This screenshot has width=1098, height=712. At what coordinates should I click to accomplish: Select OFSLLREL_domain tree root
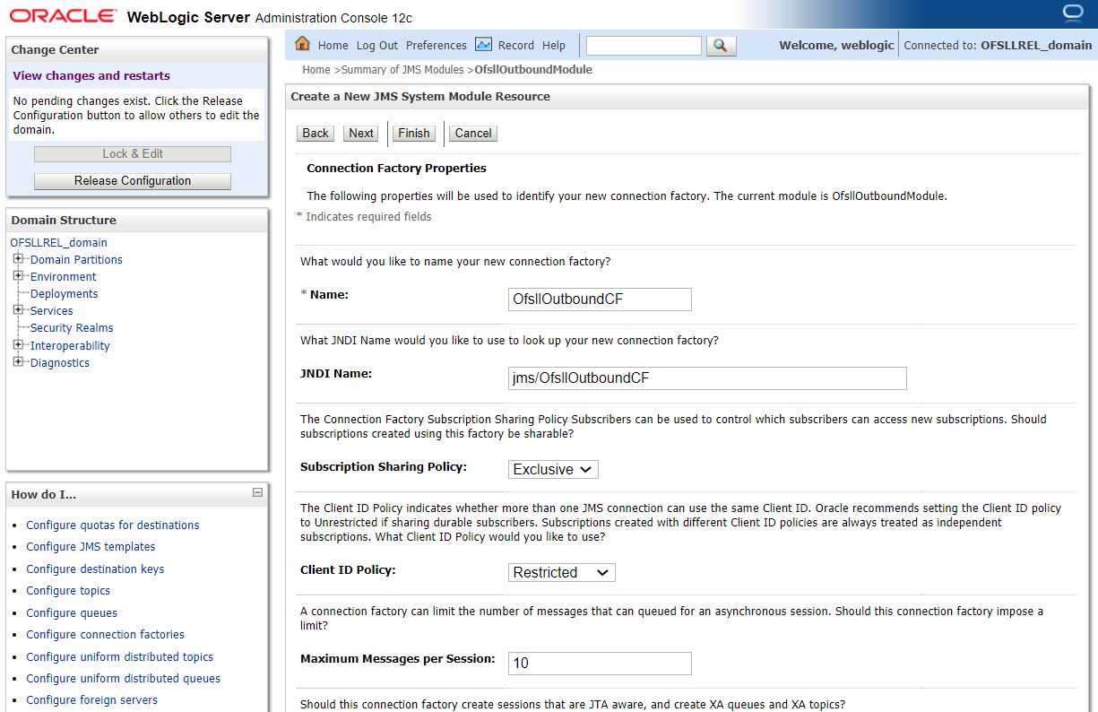pyautogui.click(x=58, y=242)
